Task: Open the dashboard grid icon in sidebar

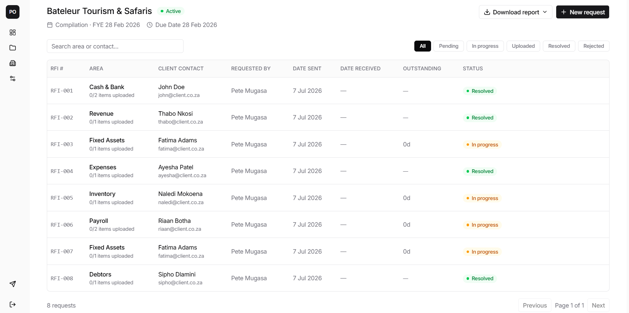Action: 13,32
